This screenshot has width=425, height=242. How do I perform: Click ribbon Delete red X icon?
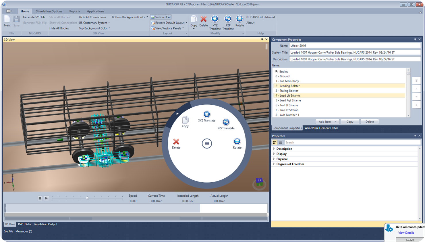[x=204, y=19]
